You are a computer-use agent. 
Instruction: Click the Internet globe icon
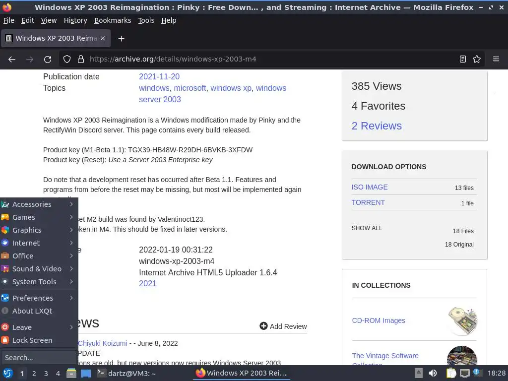(x=5, y=243)
